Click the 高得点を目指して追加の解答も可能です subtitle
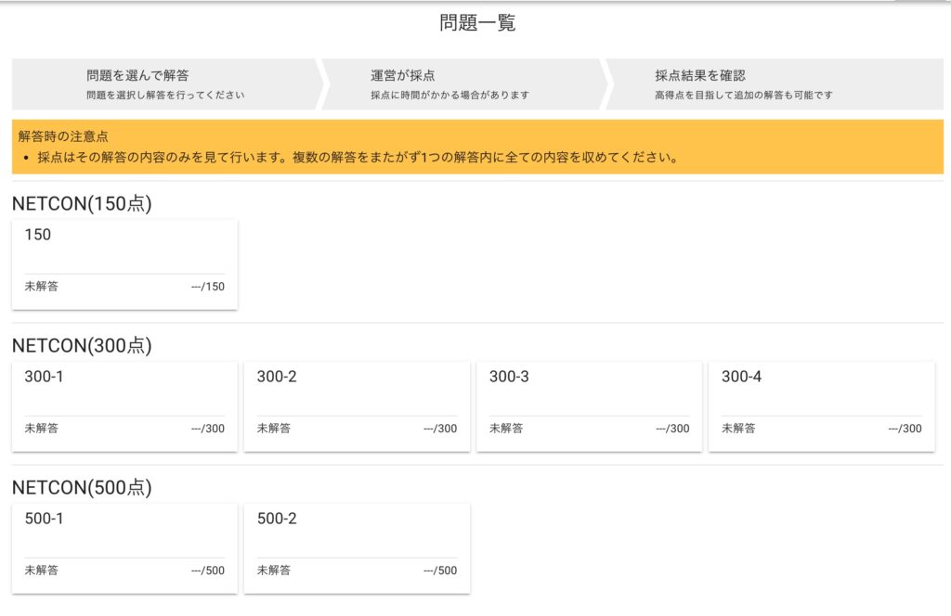Viewport: 951px width, 616px height. click(x=744, y=96)
